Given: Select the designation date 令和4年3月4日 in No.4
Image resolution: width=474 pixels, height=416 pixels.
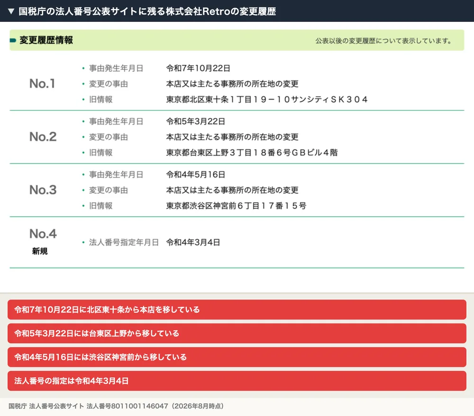Looking at the screenshot, I should pos(193,243).
